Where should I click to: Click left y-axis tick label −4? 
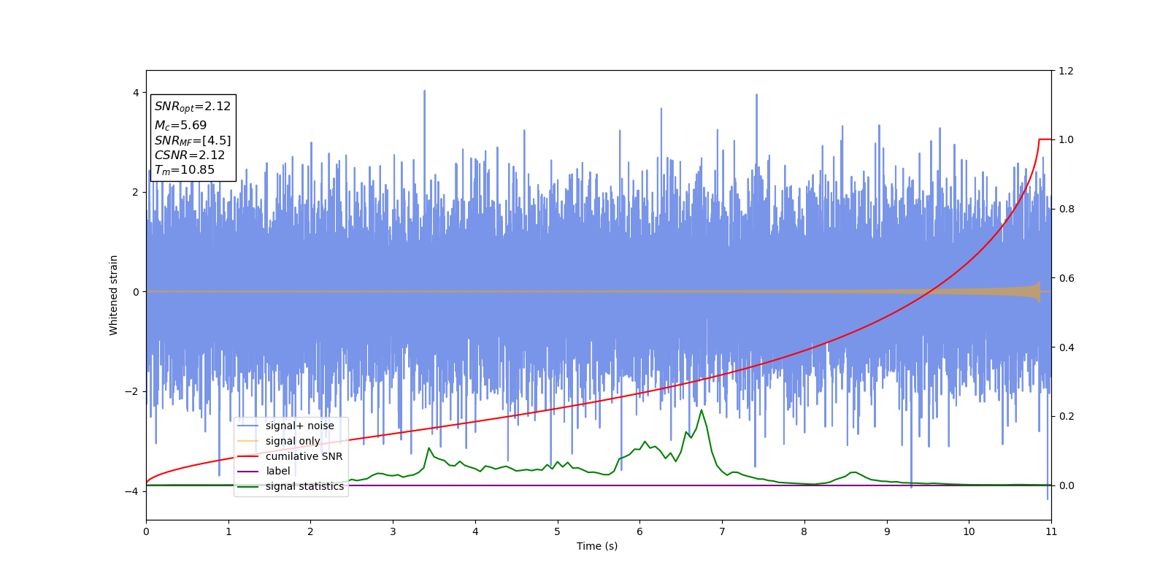(x=133, y=491)
